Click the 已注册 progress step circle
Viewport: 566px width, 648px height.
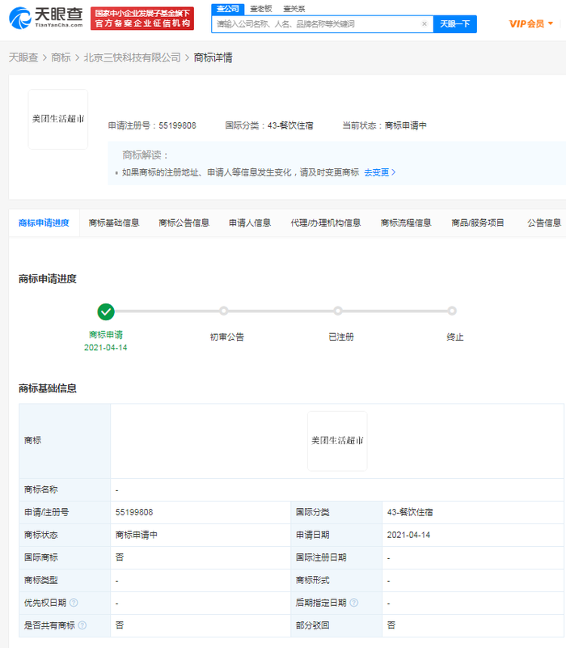[x=338, y=311]
